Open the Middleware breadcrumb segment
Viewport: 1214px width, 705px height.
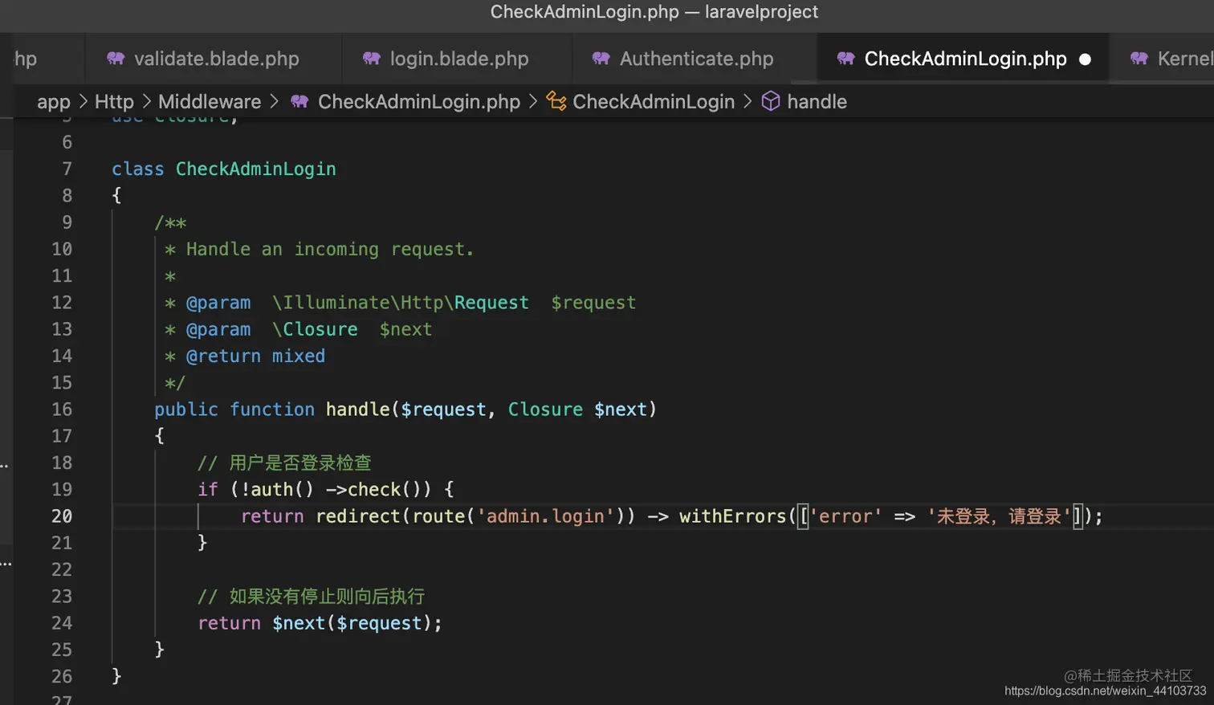pyautogui.click(x=210, y=102)
